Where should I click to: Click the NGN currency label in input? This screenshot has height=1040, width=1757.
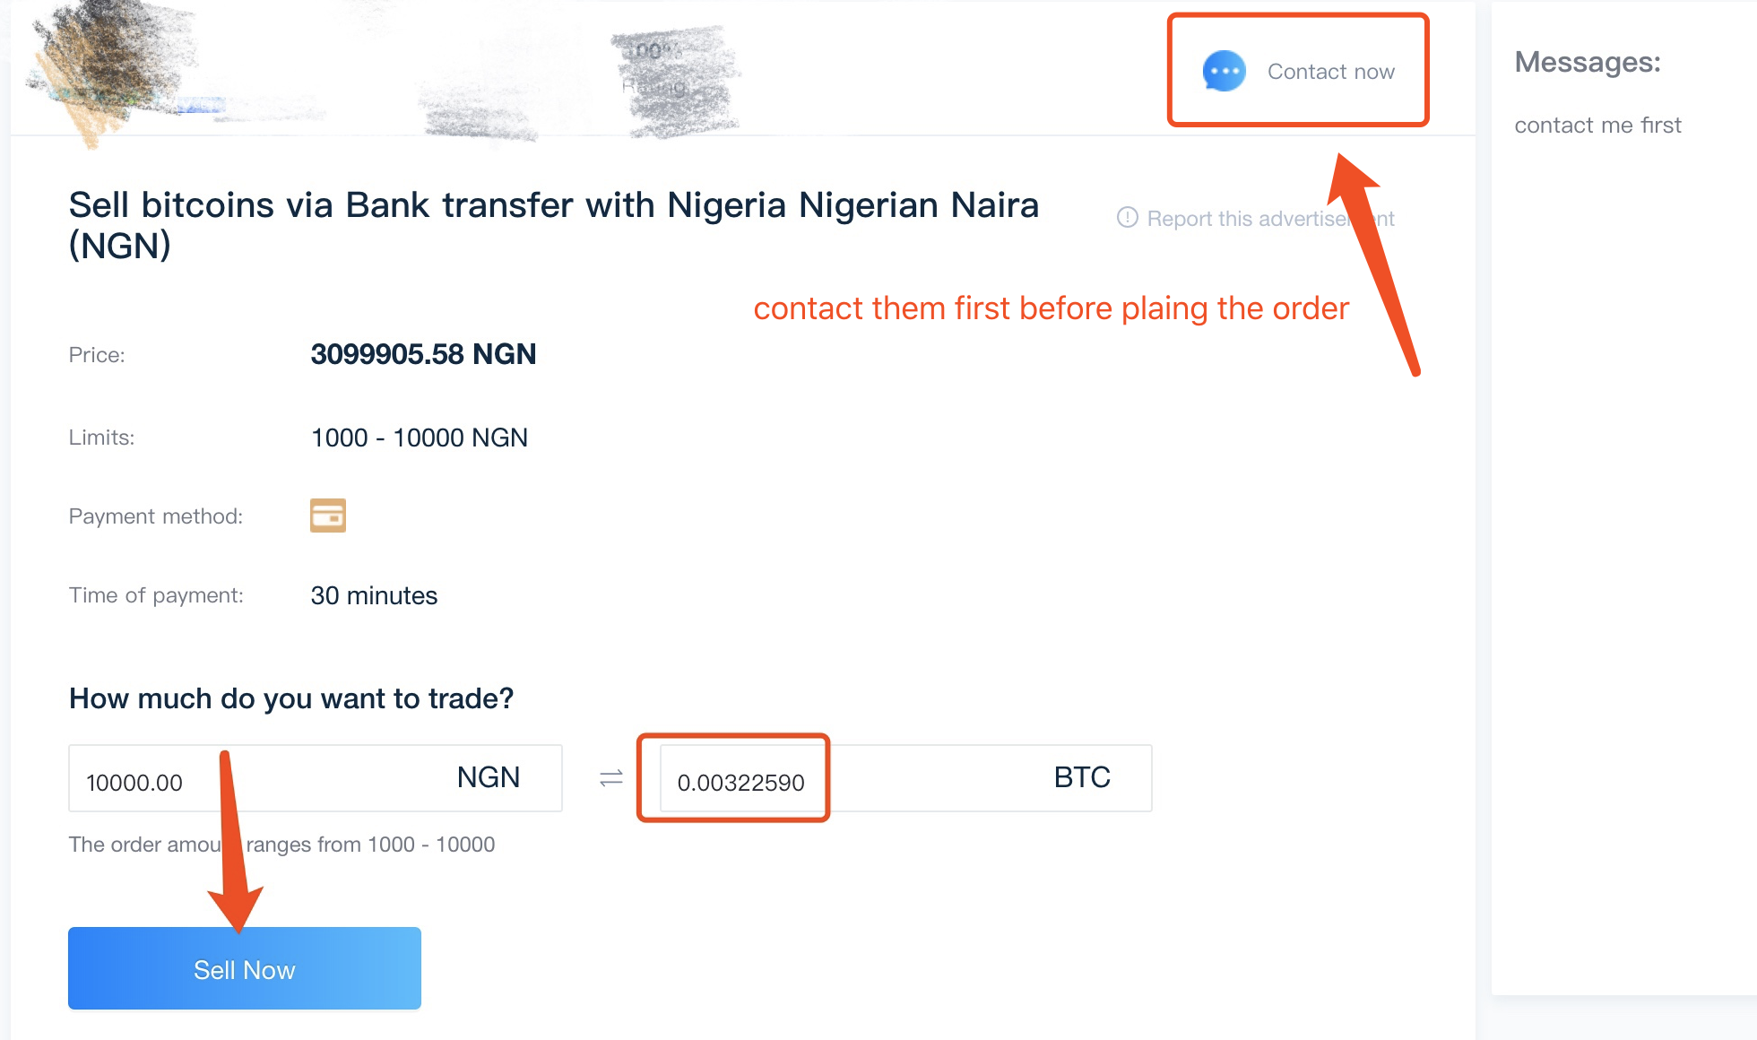[488, 777]
